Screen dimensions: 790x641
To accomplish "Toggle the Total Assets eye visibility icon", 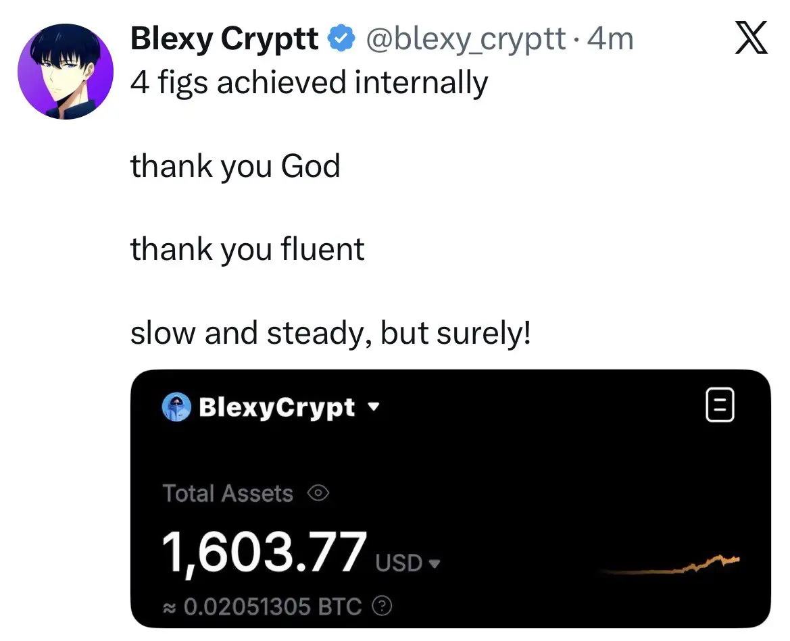I will coord(318,494).
